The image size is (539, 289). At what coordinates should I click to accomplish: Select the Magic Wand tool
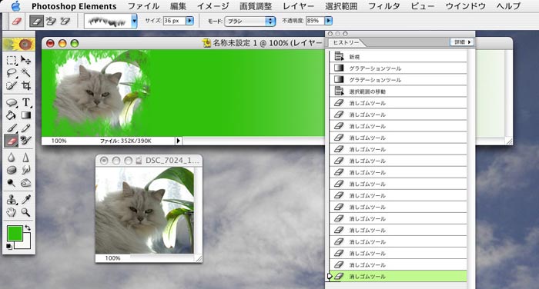(25, 73)
